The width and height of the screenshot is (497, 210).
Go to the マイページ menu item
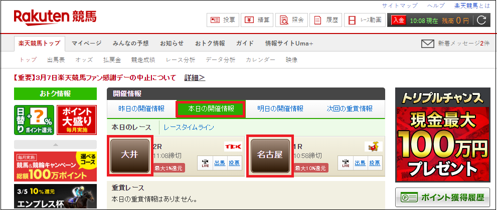pyautogui.click(x=87, y=43)
